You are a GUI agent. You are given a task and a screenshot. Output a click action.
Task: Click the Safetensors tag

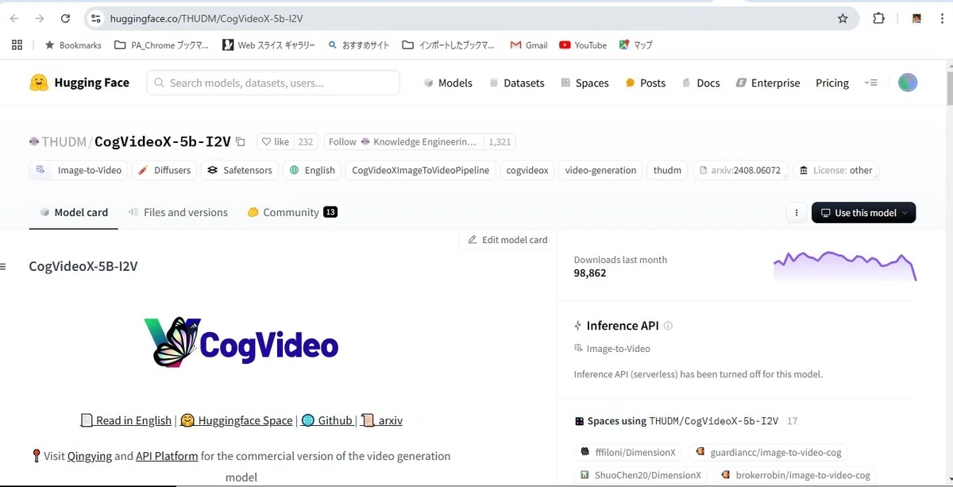point(240,170)
